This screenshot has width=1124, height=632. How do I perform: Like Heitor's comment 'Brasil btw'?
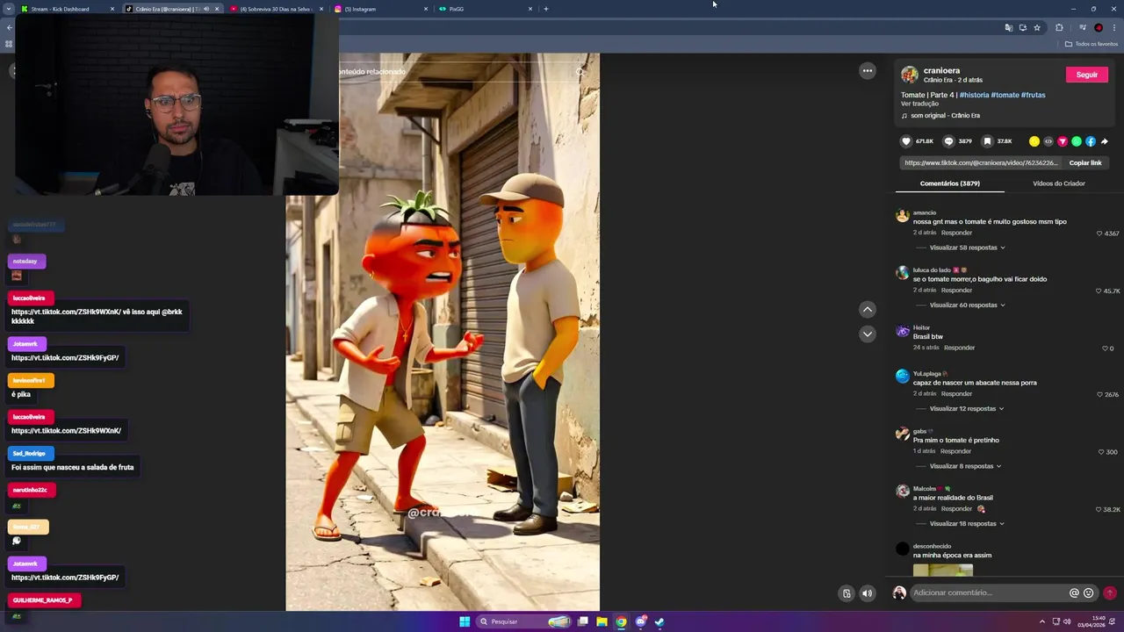(1106, 348)
